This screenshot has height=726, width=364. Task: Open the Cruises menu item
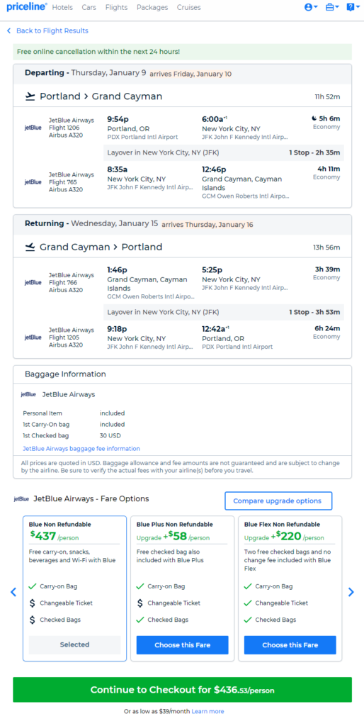(x=188, y=7)
